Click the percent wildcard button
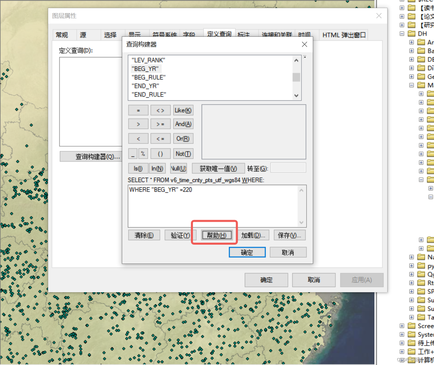This screenshot has width=434, height=365. pos(143,154)
